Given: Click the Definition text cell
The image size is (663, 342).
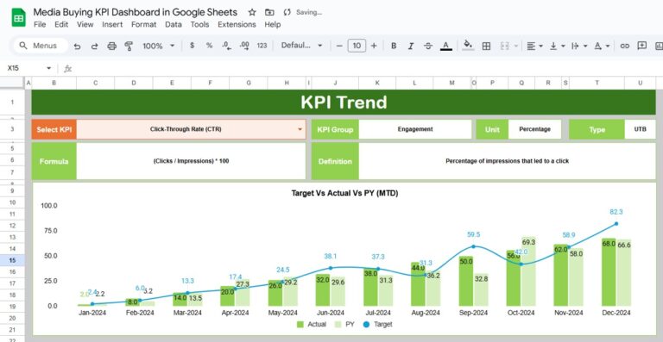Looking at the screenshot, I should [507, 161].
